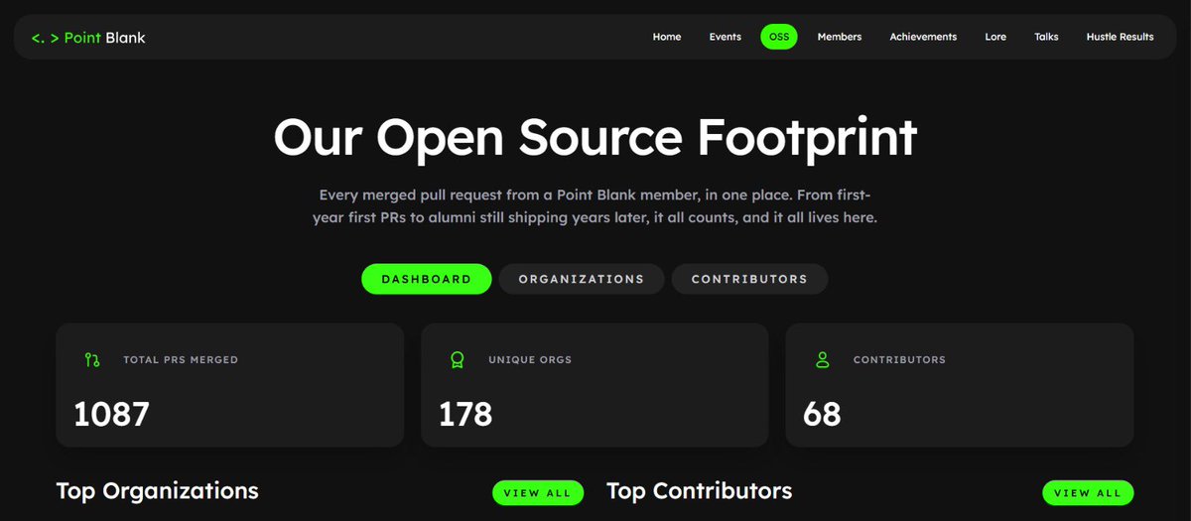Click the pull request merge icon
This screenshot has height=521, width=1191.
pos(92,359)
